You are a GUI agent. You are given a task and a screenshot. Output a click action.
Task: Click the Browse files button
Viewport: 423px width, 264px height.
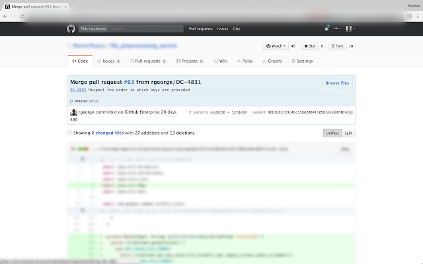pyautogui.click(x=337, y=83)
